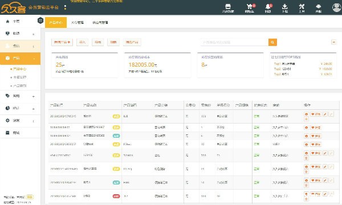The width and height of the screenshot is (342, 205).
Task: Expand the arrow beside the person-icon sidebar item
Action: point(34,46)
